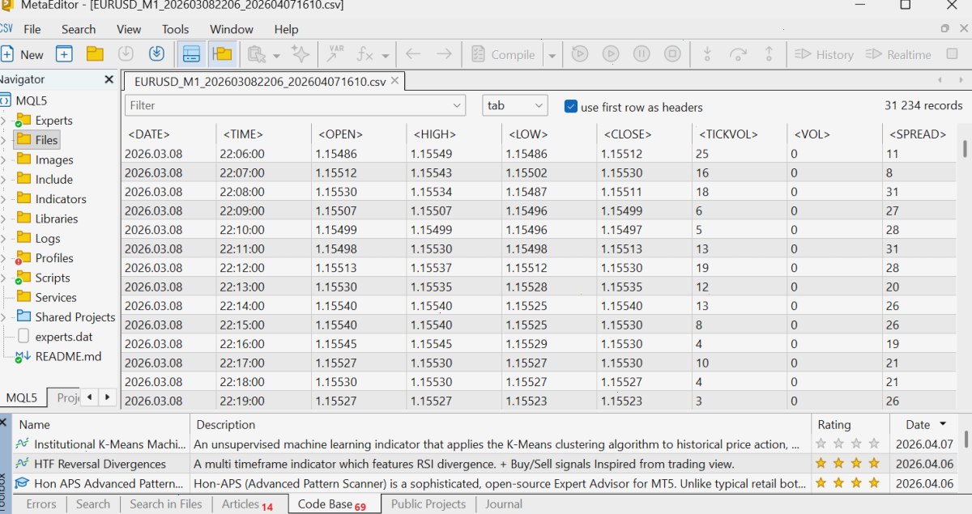Click the Realtime testing button
The width and height of the screenshot is (972, 514).
(898, 54)
